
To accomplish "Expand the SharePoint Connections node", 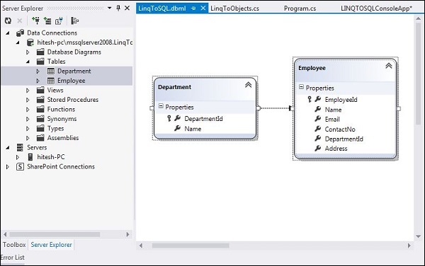I will tap(8, 167).
